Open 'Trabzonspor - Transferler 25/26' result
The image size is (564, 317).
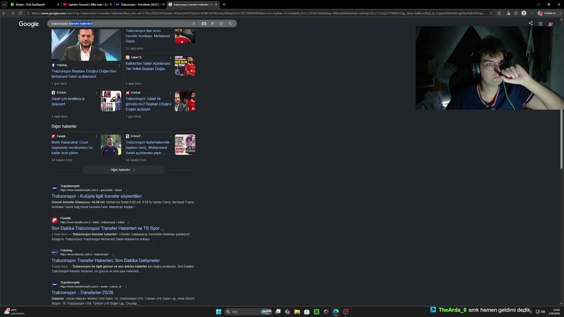pos(82,293)
